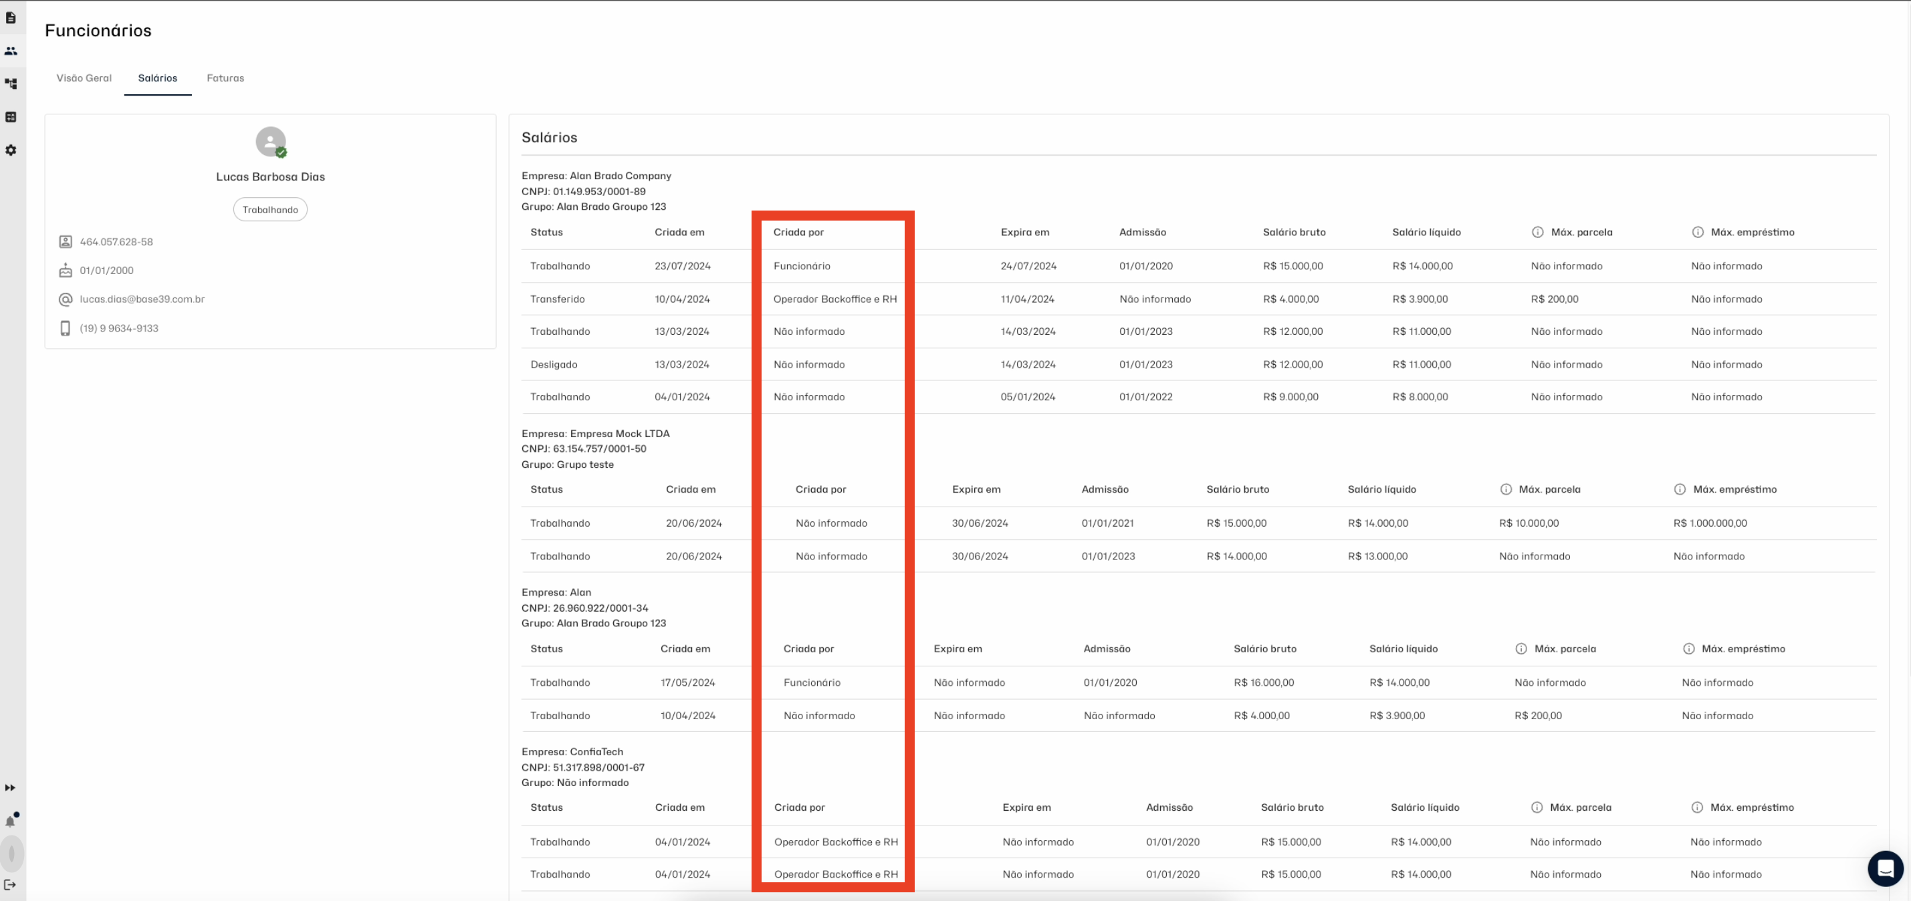1911x901 pixels.
Task: Open the Faturas tab
Action: click(225, 78)
